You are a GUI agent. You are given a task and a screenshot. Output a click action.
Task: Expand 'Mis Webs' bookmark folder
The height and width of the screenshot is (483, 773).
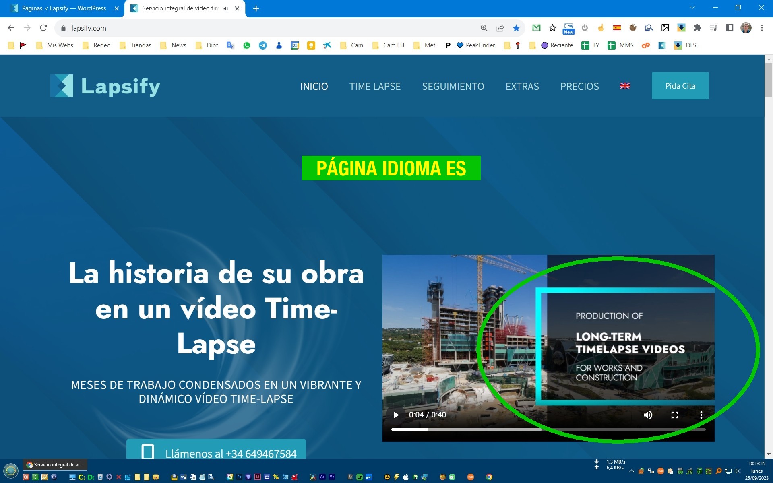[55, 45]
